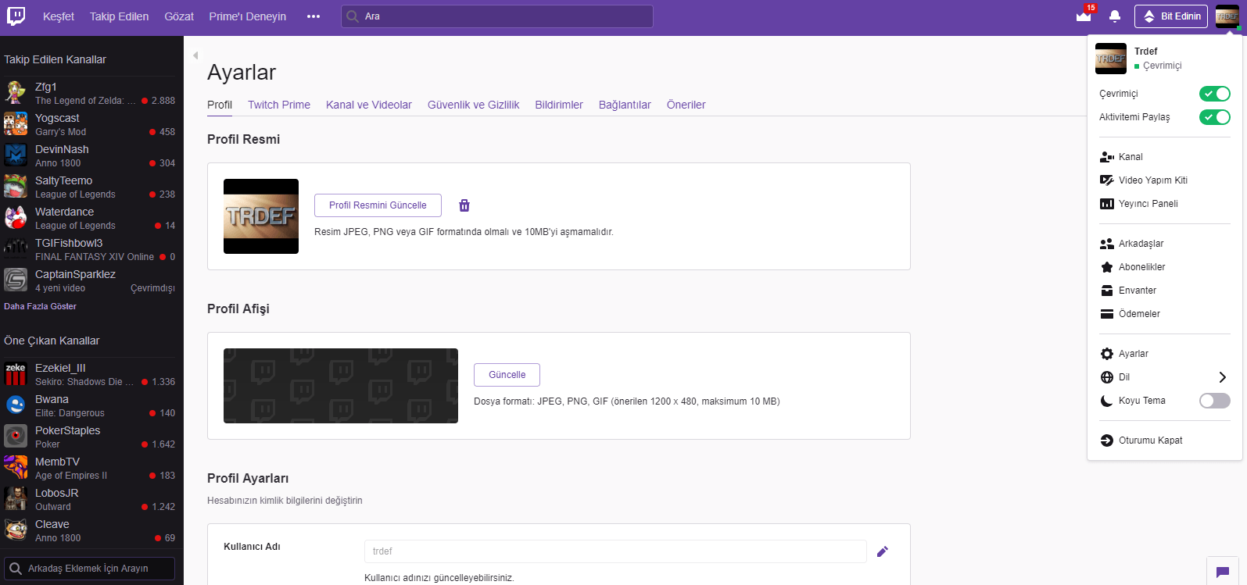Click the PokerStaples channel avatar

[16, 437]
